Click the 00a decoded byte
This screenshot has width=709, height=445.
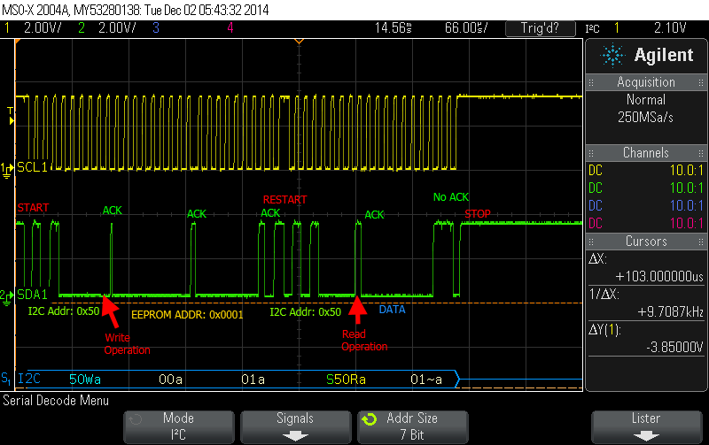pos(170,380)
